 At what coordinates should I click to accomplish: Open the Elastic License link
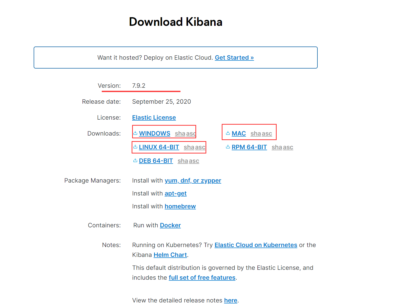pos(154,118)
